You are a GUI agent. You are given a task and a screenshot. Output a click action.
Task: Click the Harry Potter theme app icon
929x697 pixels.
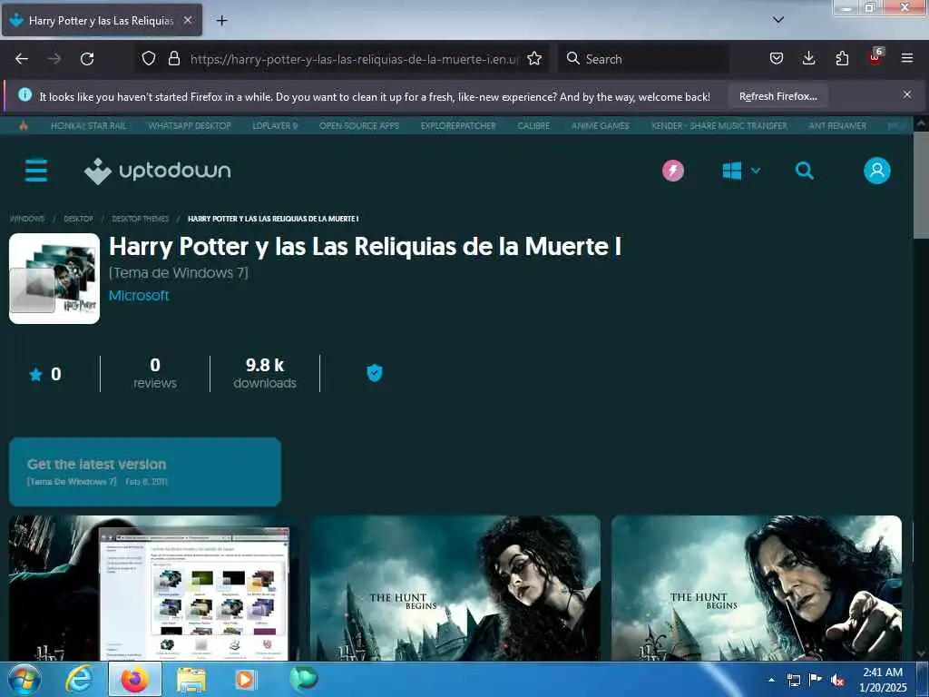[x=54, y=279]
